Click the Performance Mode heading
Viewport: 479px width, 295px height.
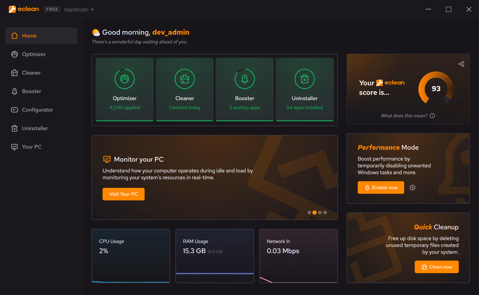click(x=388, y=147)
